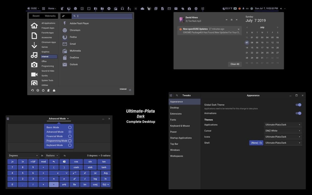The image size is (312, 195).
Task: Click the application menu search field
Action: click(102, 16)
